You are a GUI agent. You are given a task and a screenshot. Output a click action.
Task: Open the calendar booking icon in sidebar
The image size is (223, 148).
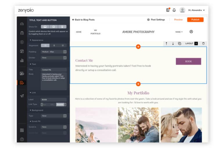[x=22, y=51]
